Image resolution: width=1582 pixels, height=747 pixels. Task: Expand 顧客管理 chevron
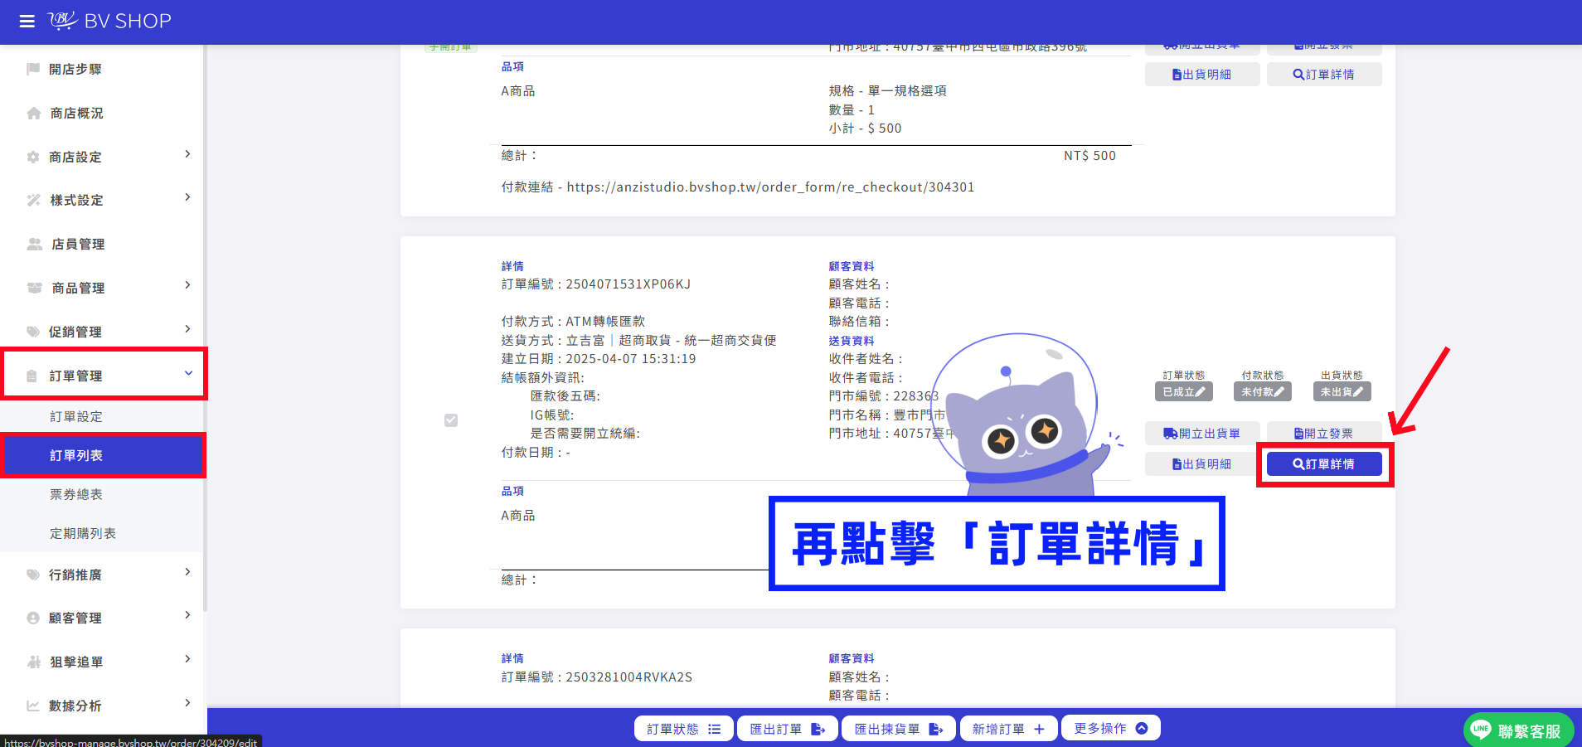tap(187, 615)
